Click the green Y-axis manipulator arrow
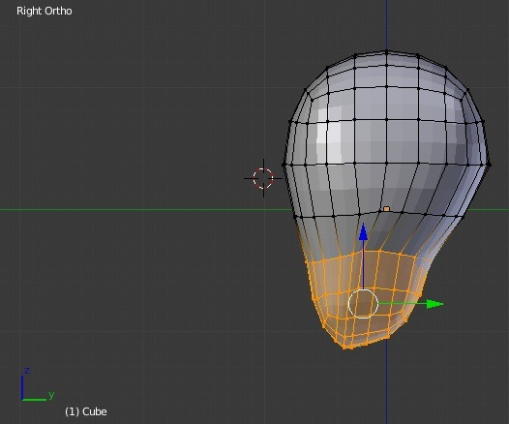 point(434,304)
